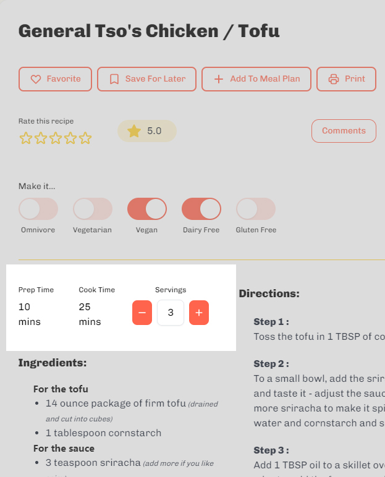
Task: Decrease servings with the minus button
Action: (142, 313)
